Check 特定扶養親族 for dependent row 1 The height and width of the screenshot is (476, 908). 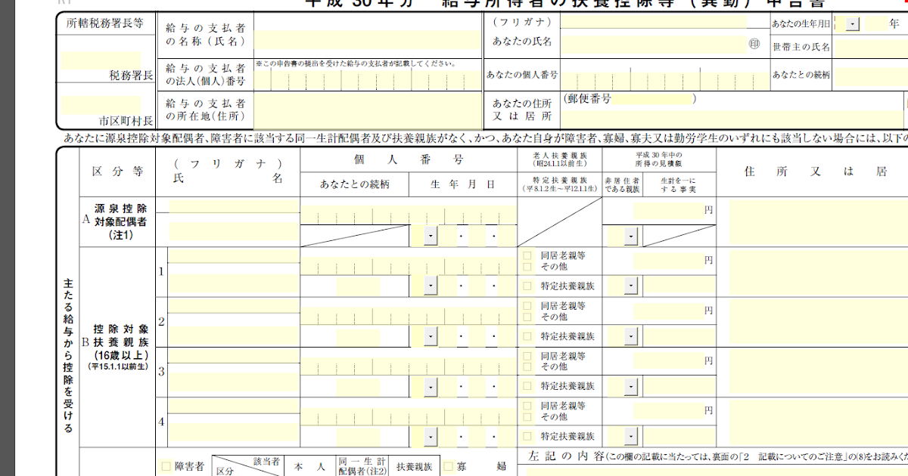(x=527, y=286)
